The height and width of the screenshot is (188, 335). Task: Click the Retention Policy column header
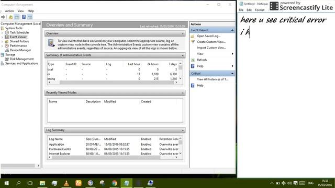tap(169, 139)
